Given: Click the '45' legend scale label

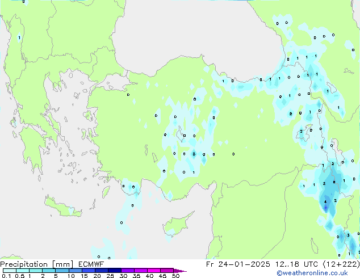Looking at the screenshot, I should (x=162, y=276).
